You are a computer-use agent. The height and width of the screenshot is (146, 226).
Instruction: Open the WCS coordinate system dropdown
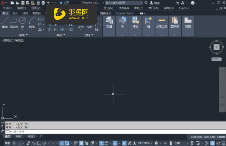point(216,59)
